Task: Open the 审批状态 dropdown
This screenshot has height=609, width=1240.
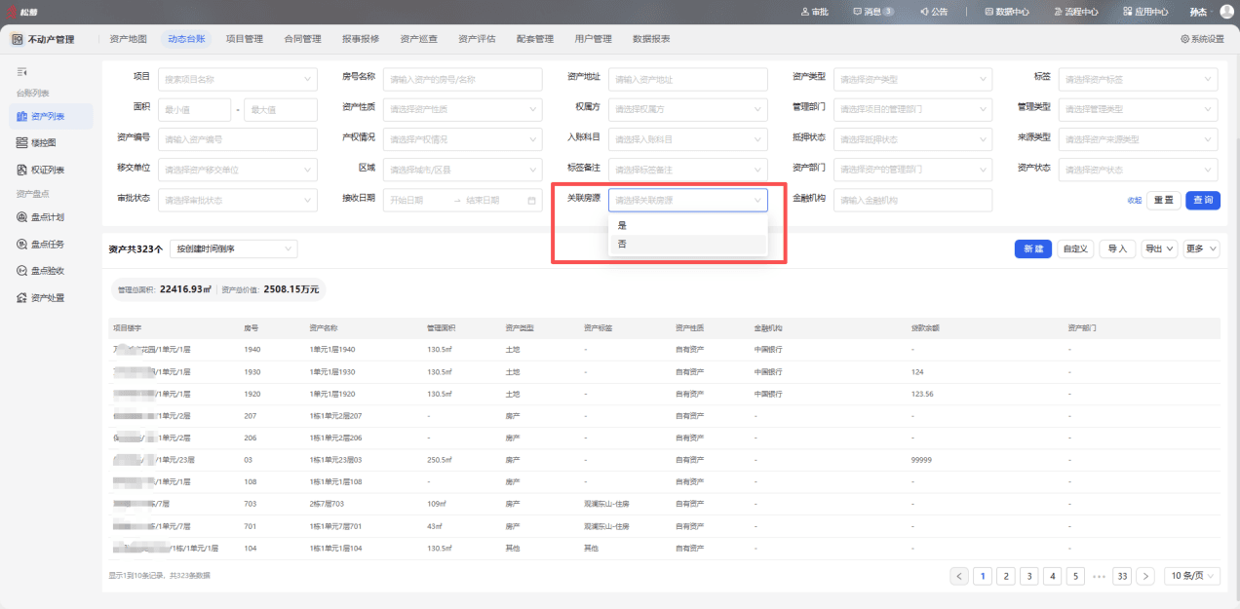Action: click(x=238, y=200)
